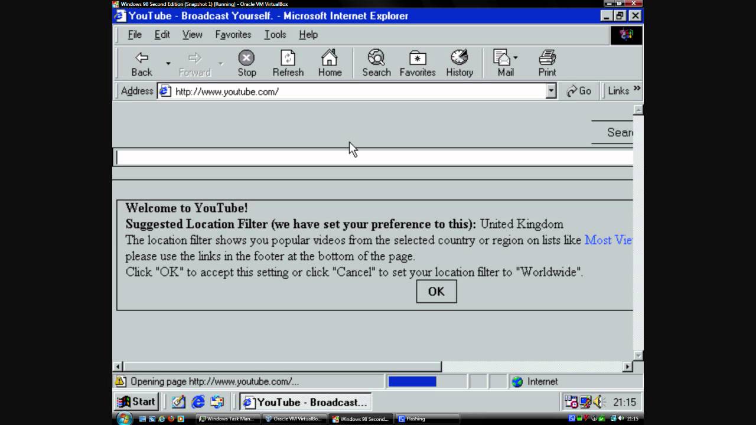Click the vertical scrollbar down arrow
Screen dimensions: 756x425
[638, 355]
